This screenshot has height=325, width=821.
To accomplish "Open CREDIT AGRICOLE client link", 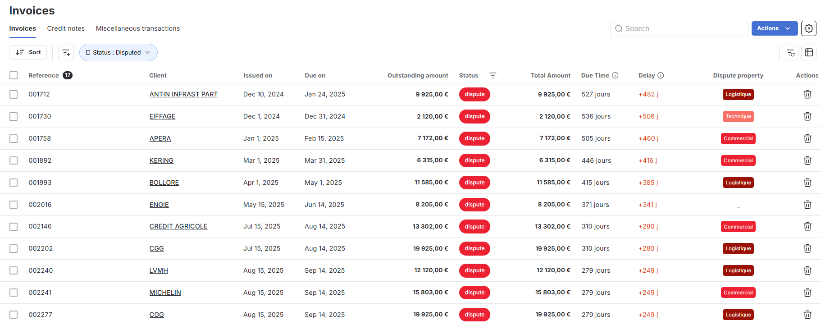I will 178,226.
